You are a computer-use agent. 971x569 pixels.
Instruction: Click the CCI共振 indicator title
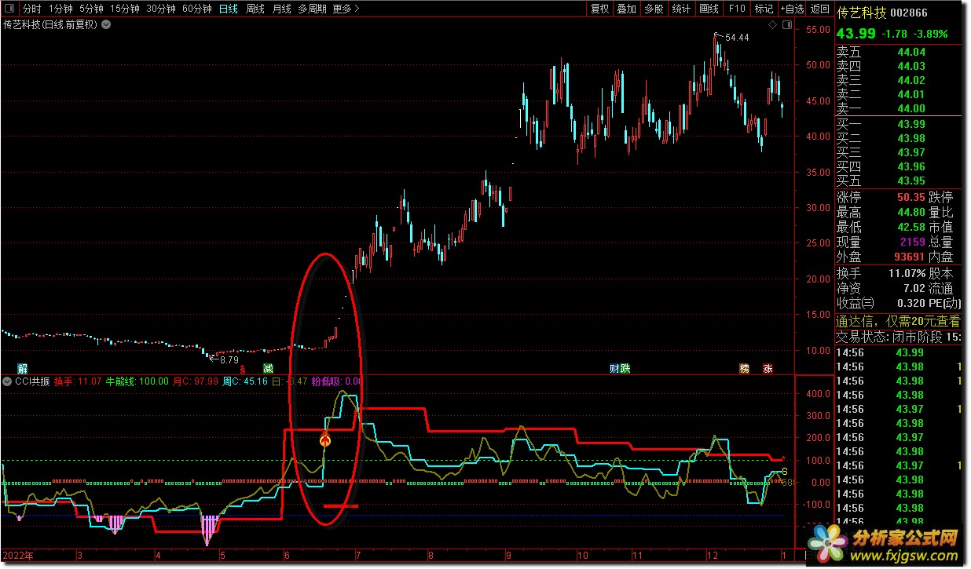pyautogui.click(x=33, y=381)
